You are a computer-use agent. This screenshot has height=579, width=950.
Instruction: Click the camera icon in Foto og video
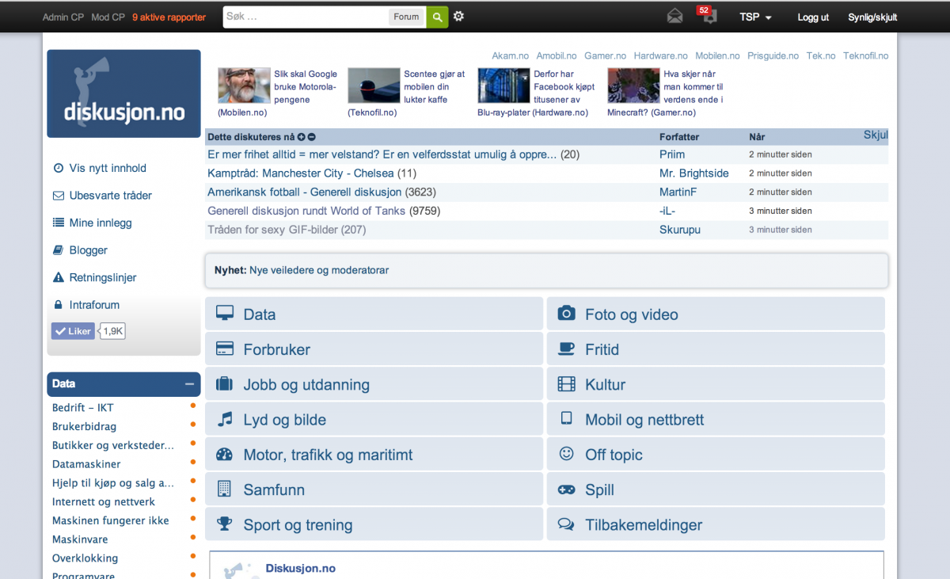pyautogui.click(x=566, y=314)
